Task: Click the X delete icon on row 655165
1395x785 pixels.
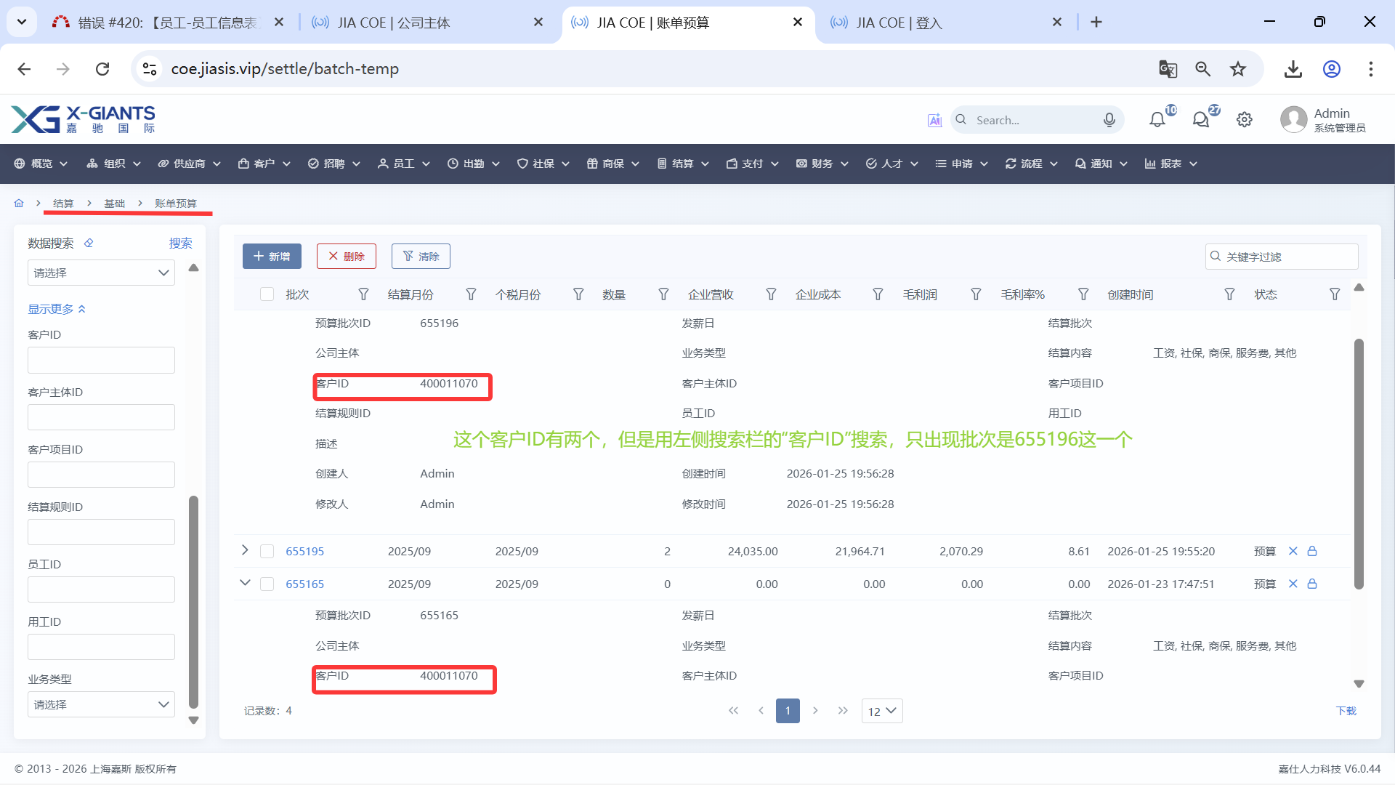Action: point(1293,584)
